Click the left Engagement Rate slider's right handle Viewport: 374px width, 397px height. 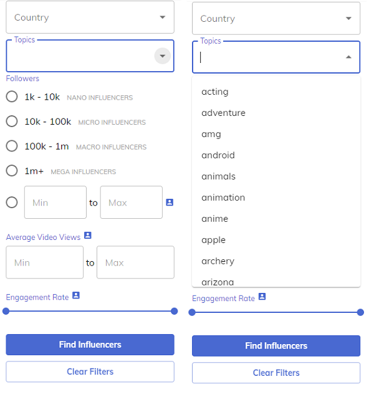pos(174,311)
